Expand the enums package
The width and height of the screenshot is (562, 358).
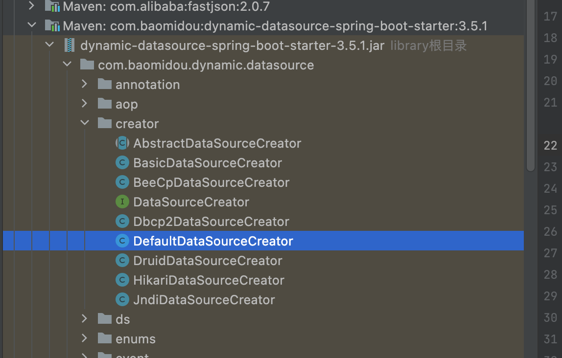point(84,338)
